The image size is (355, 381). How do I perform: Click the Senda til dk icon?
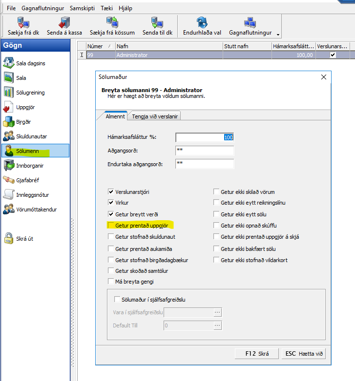(x=157, y=22)
